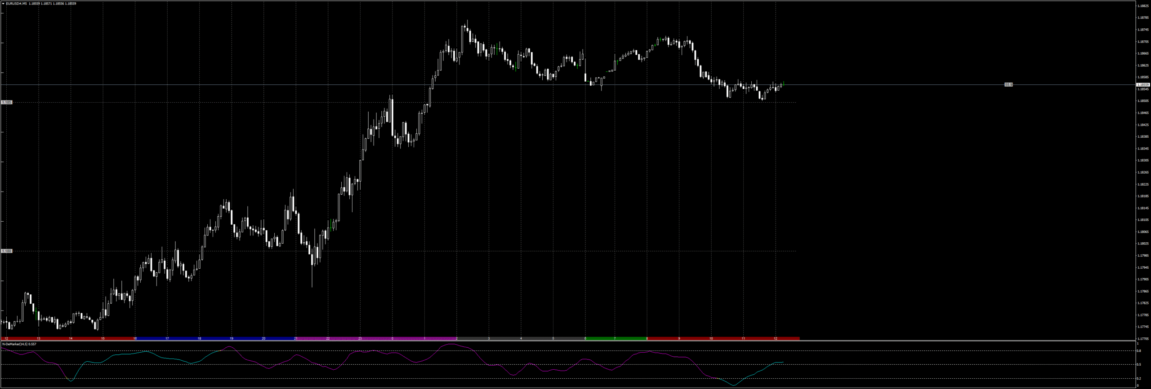Click the green session bar at hour 7

[x=615, y=339]
